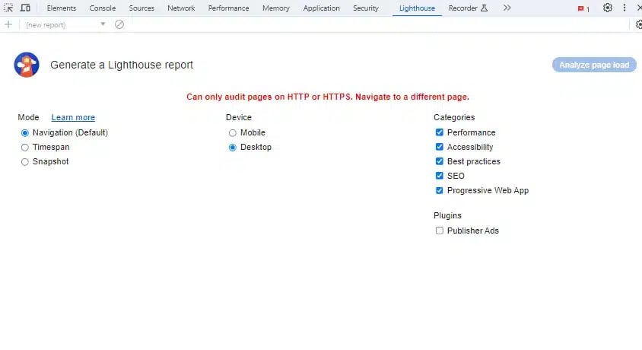Select the Lighthouse tab
This screenshot has width=642, height=350.
pyautogui.click(x=417, y=8)
